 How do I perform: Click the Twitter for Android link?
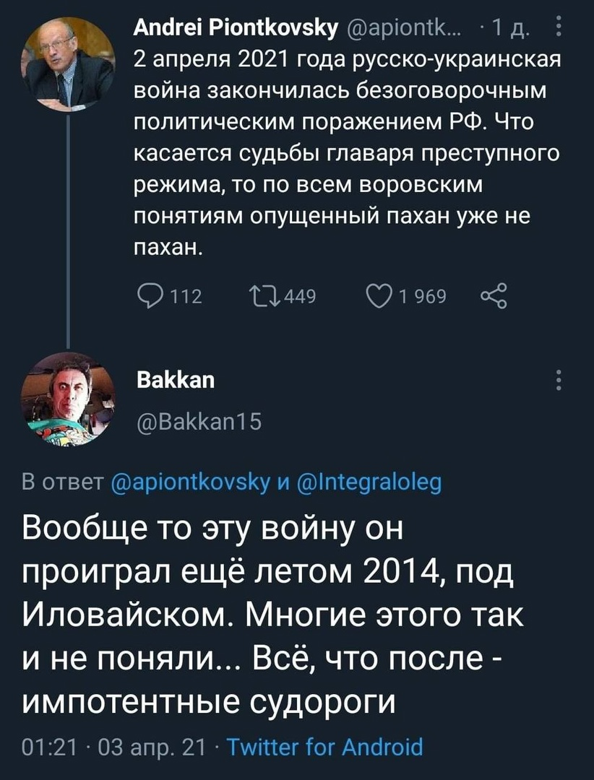(x=324, y=746)
